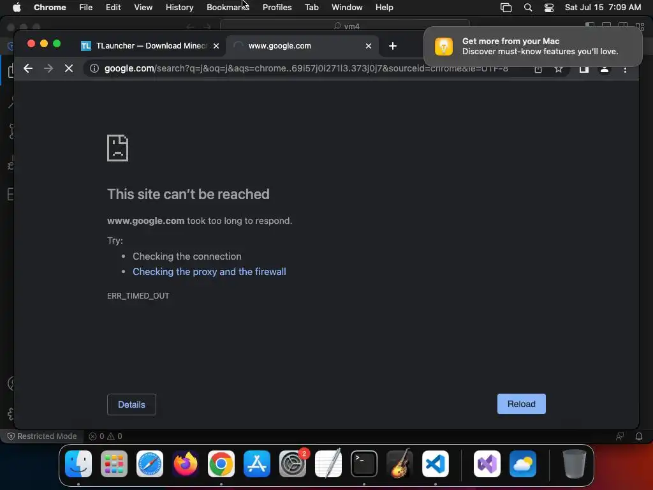The width and height of the screenshot is (653, 490).
Task: Open the File menu
Action: [86, 8]
